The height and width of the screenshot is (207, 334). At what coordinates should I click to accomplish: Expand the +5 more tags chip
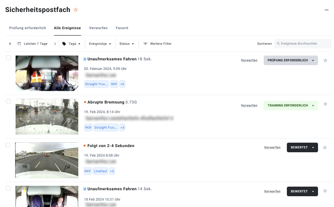coord(122,84)
